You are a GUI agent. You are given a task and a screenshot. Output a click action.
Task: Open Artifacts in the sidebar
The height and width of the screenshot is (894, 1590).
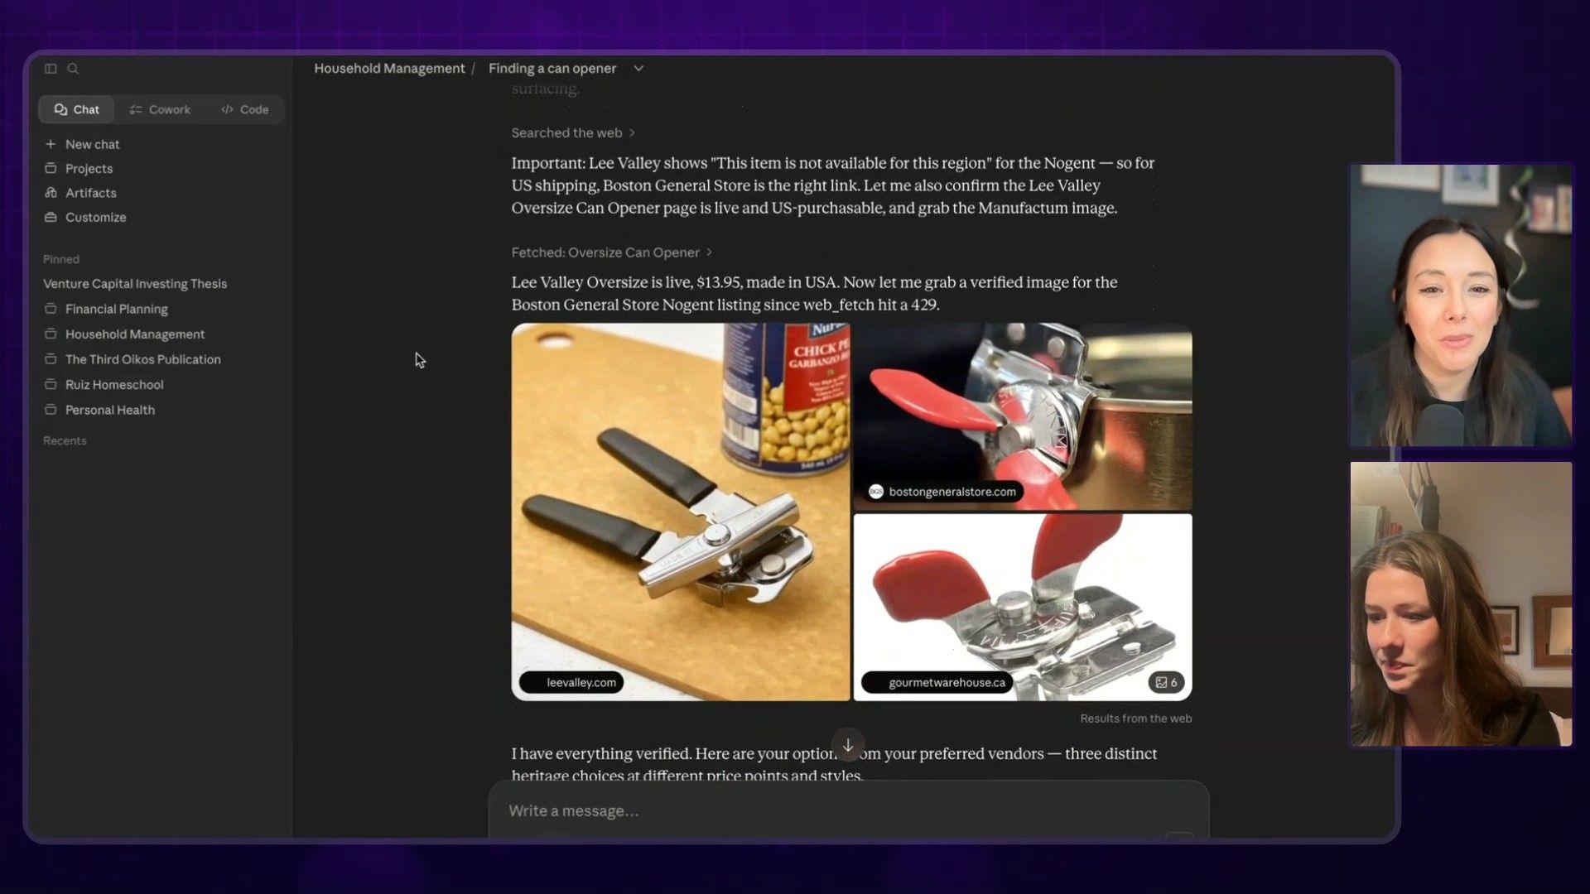pyautogui.click(x=90, y=193)
